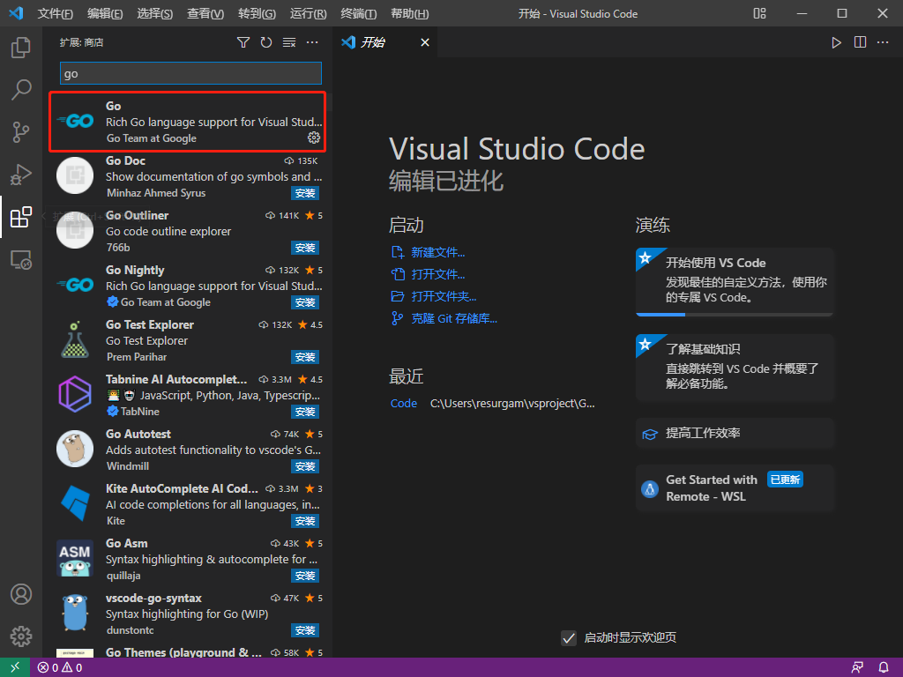903x677 pixels.
Task: Filter extensions with the funnel icon
Action: pos(243,42)
